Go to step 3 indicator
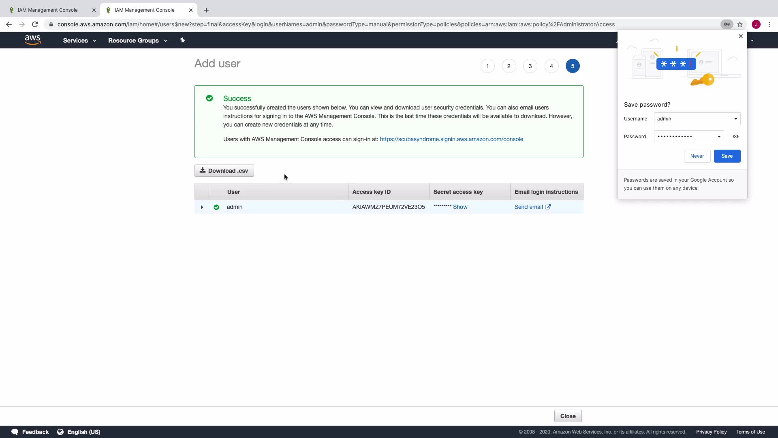Screen dimensions: 778x438 click(x=530, y=66)
